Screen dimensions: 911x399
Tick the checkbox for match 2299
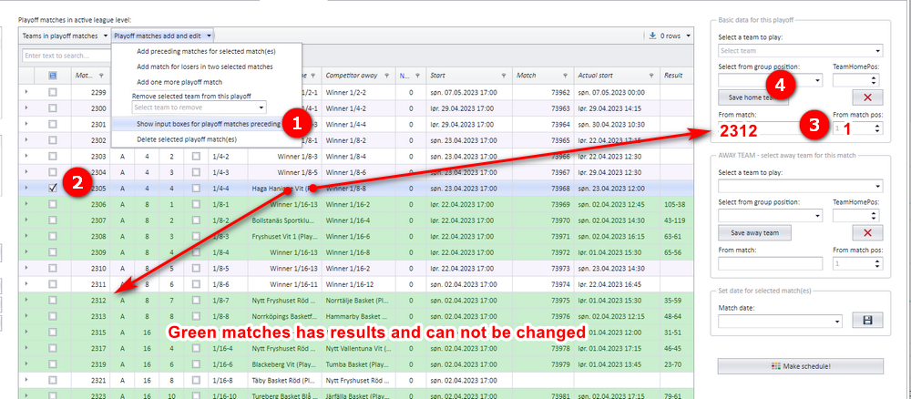pos(52,92)
